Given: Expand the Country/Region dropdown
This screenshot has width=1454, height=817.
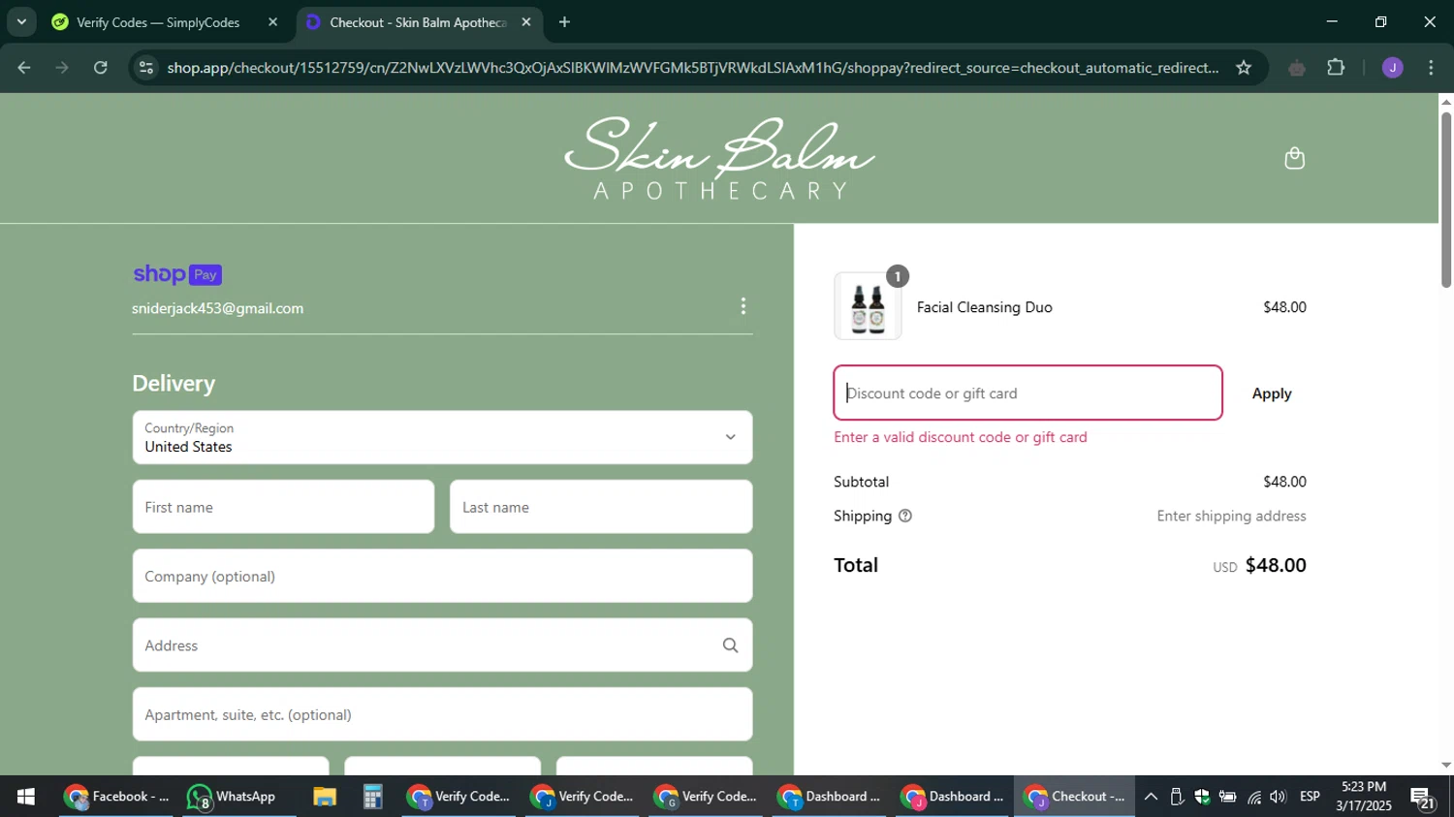Looking at the screenshot, I should 442,437.
